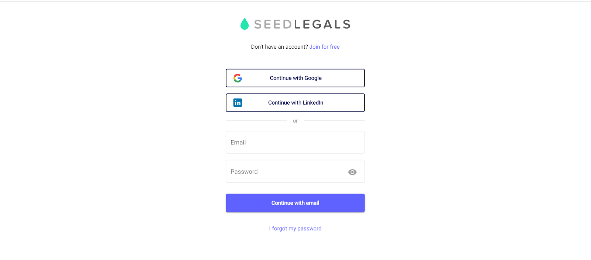Show password using the eye icon

coord(352,172)
